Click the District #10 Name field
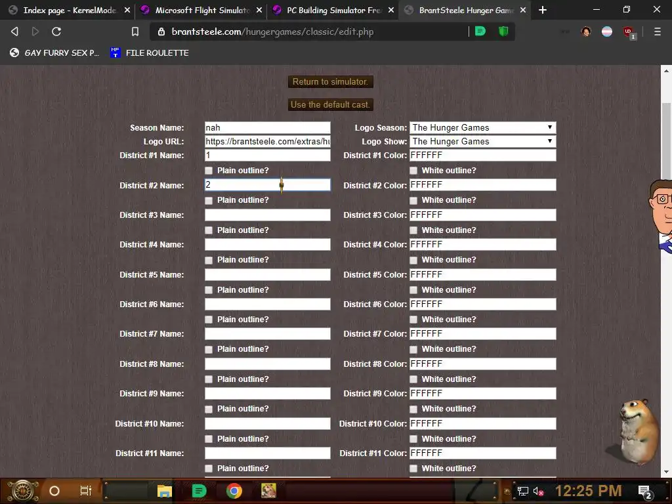The image size is (672, 504). (x=268, y=423)
